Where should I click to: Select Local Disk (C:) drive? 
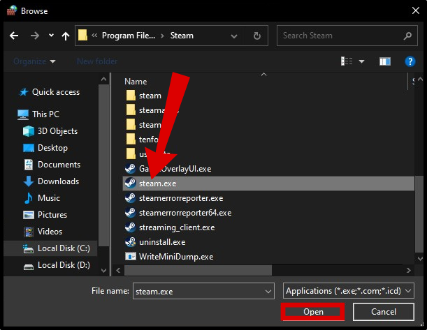pos(50,248)
